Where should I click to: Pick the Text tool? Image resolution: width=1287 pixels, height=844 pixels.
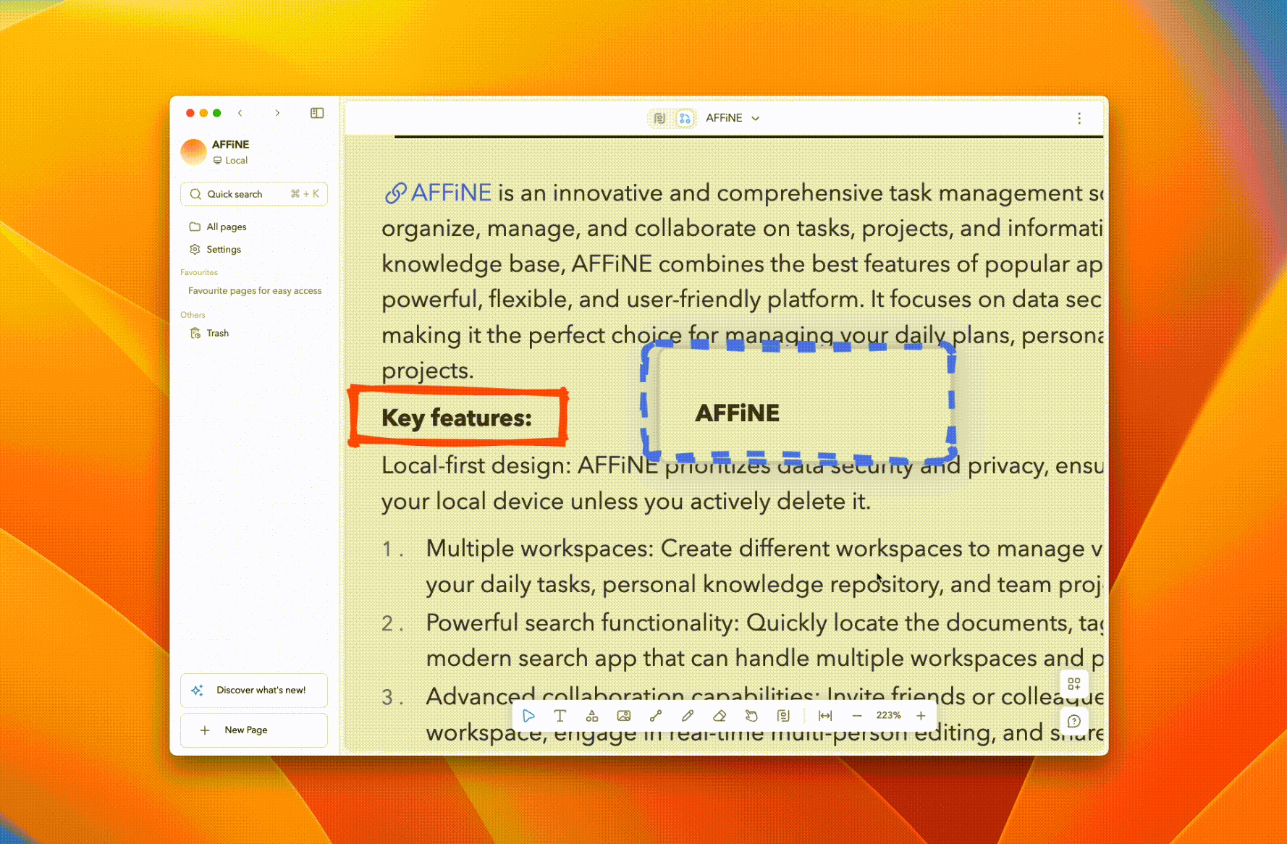[560, 716]
